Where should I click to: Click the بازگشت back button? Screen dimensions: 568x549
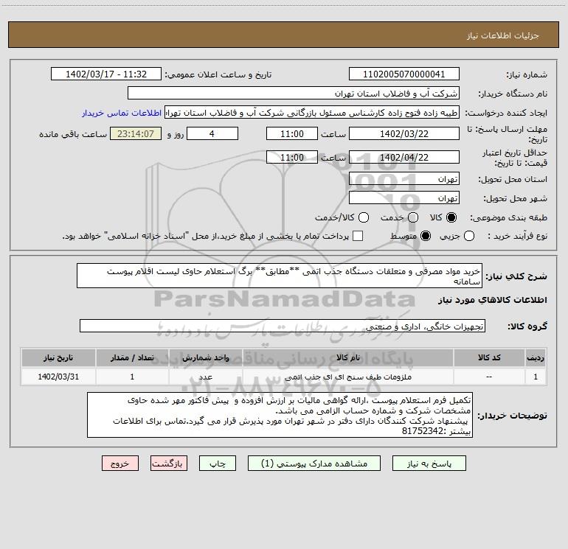pos(169,464)
